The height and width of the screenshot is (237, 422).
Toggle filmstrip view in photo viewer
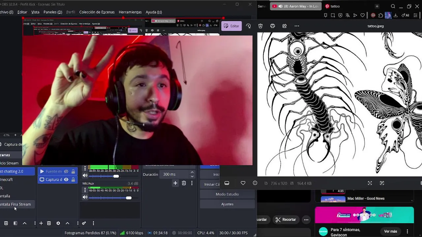[227, 183]
